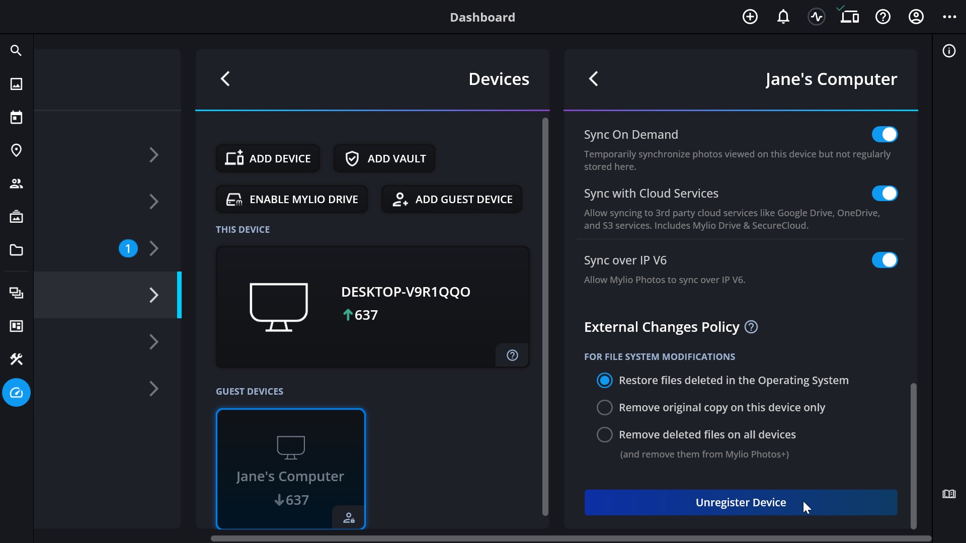Open the sync activity pulse icon
The image size is (966, 543).
[817, 17]
